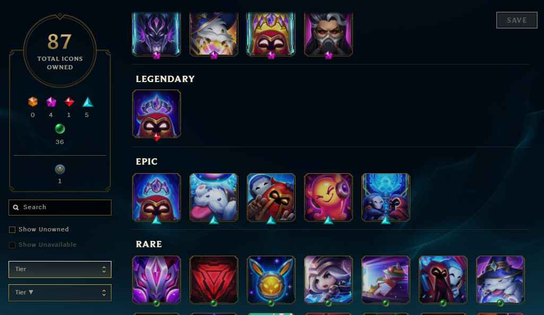Select the Rare silver-haired girl icon
The height and width of the screenshot is (315, 544).
328,280
